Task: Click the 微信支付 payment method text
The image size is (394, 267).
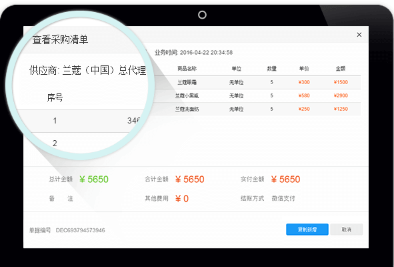Action: pos(283,198)
